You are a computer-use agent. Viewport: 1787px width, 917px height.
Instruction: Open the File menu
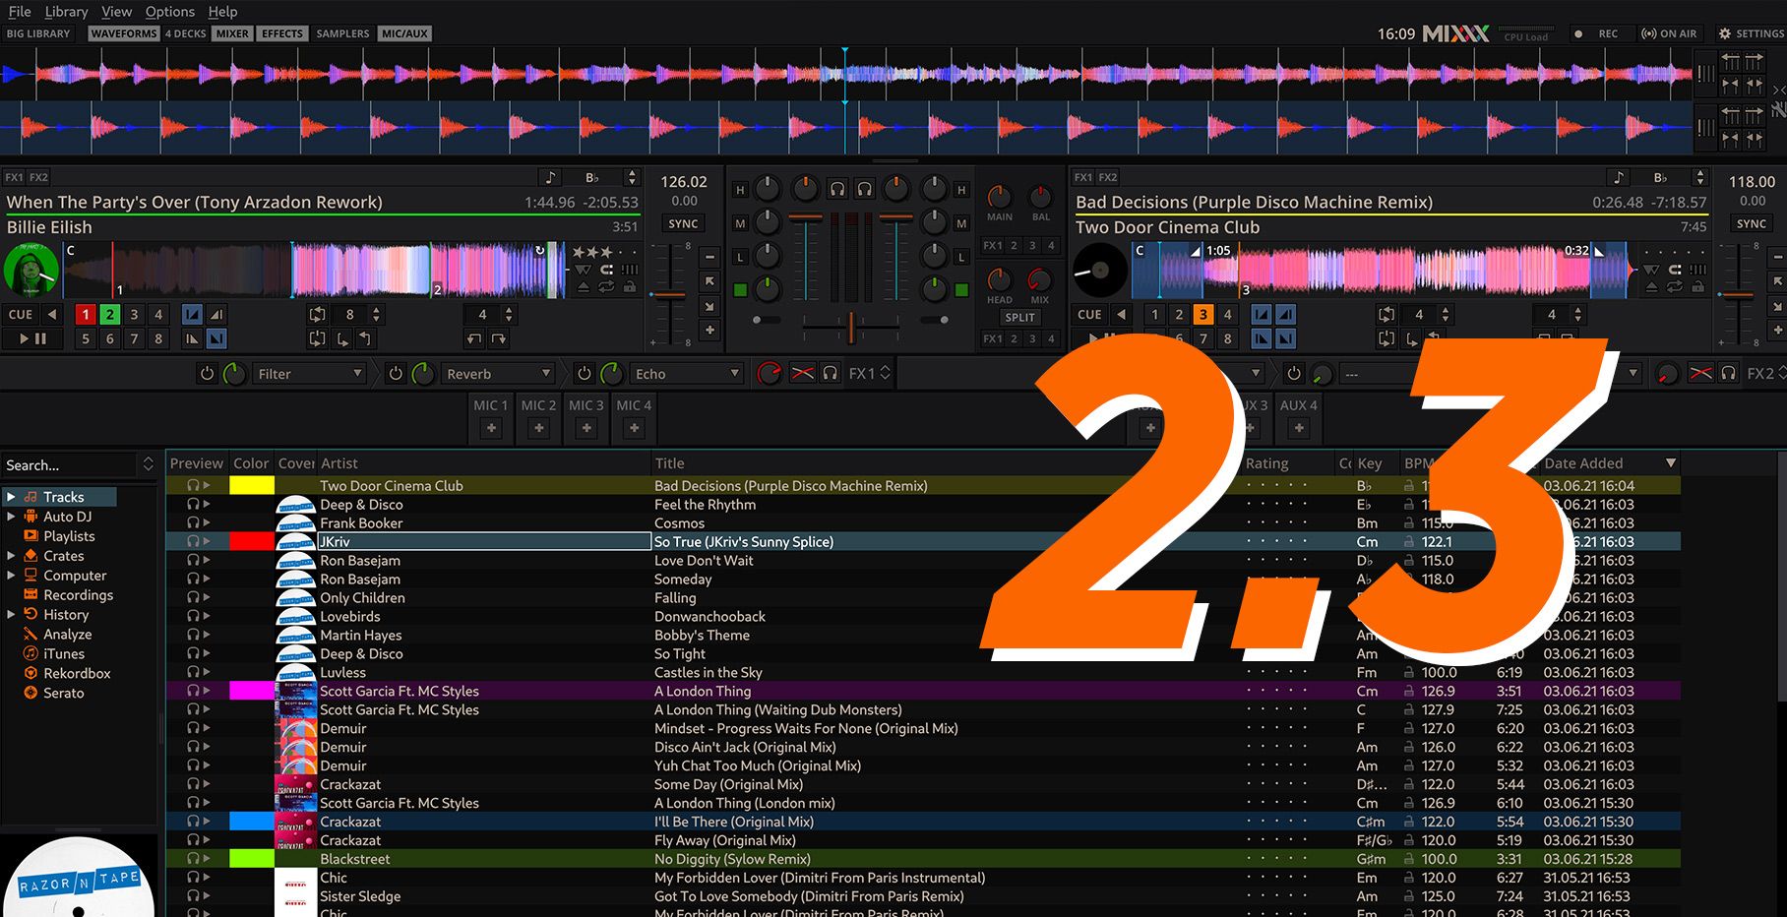pyautogui.click(x=20, y=11)
